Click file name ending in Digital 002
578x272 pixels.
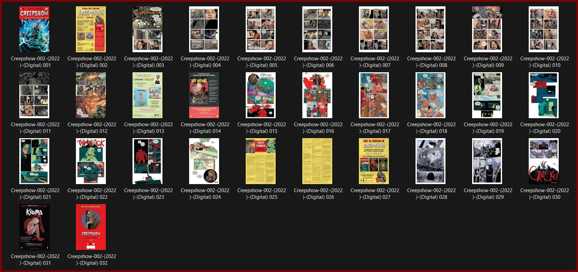point(92,62)
